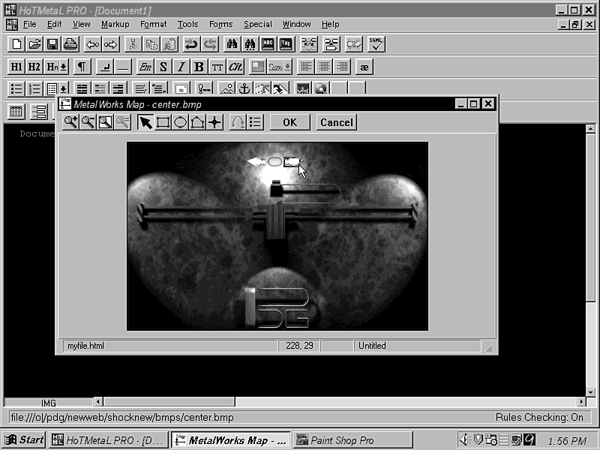Open the Hn heading level dropdown arrow
The image size is (600, 450).
[64, 67]
